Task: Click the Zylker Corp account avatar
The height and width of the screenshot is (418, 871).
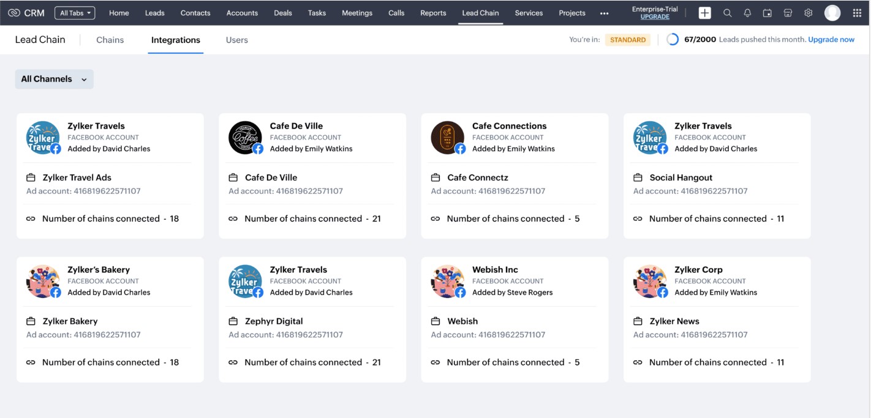Action: click(x=650, y=282)
